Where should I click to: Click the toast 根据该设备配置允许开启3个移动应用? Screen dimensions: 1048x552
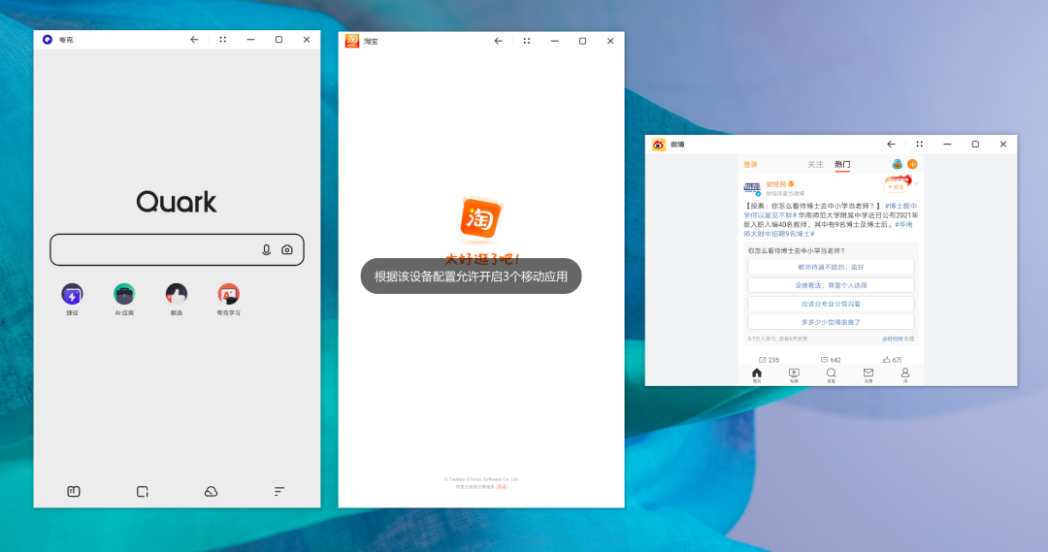(x=472, y=276)
